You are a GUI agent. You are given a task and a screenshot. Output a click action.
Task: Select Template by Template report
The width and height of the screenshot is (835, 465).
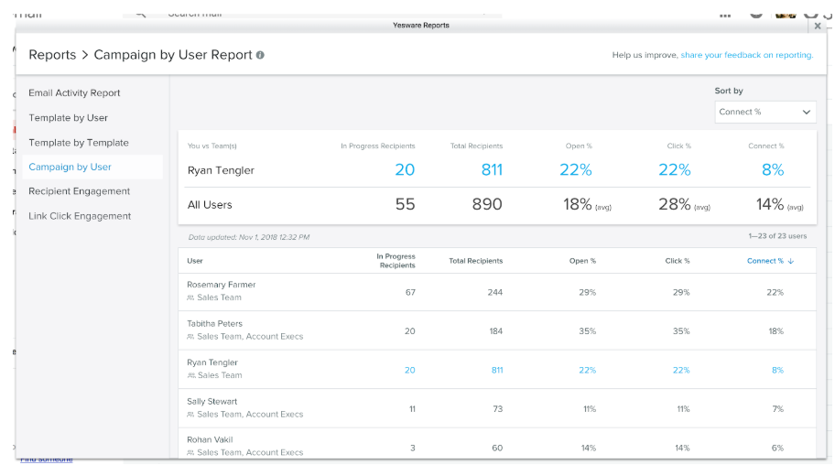pyautogui.click(x=79, y=143)
